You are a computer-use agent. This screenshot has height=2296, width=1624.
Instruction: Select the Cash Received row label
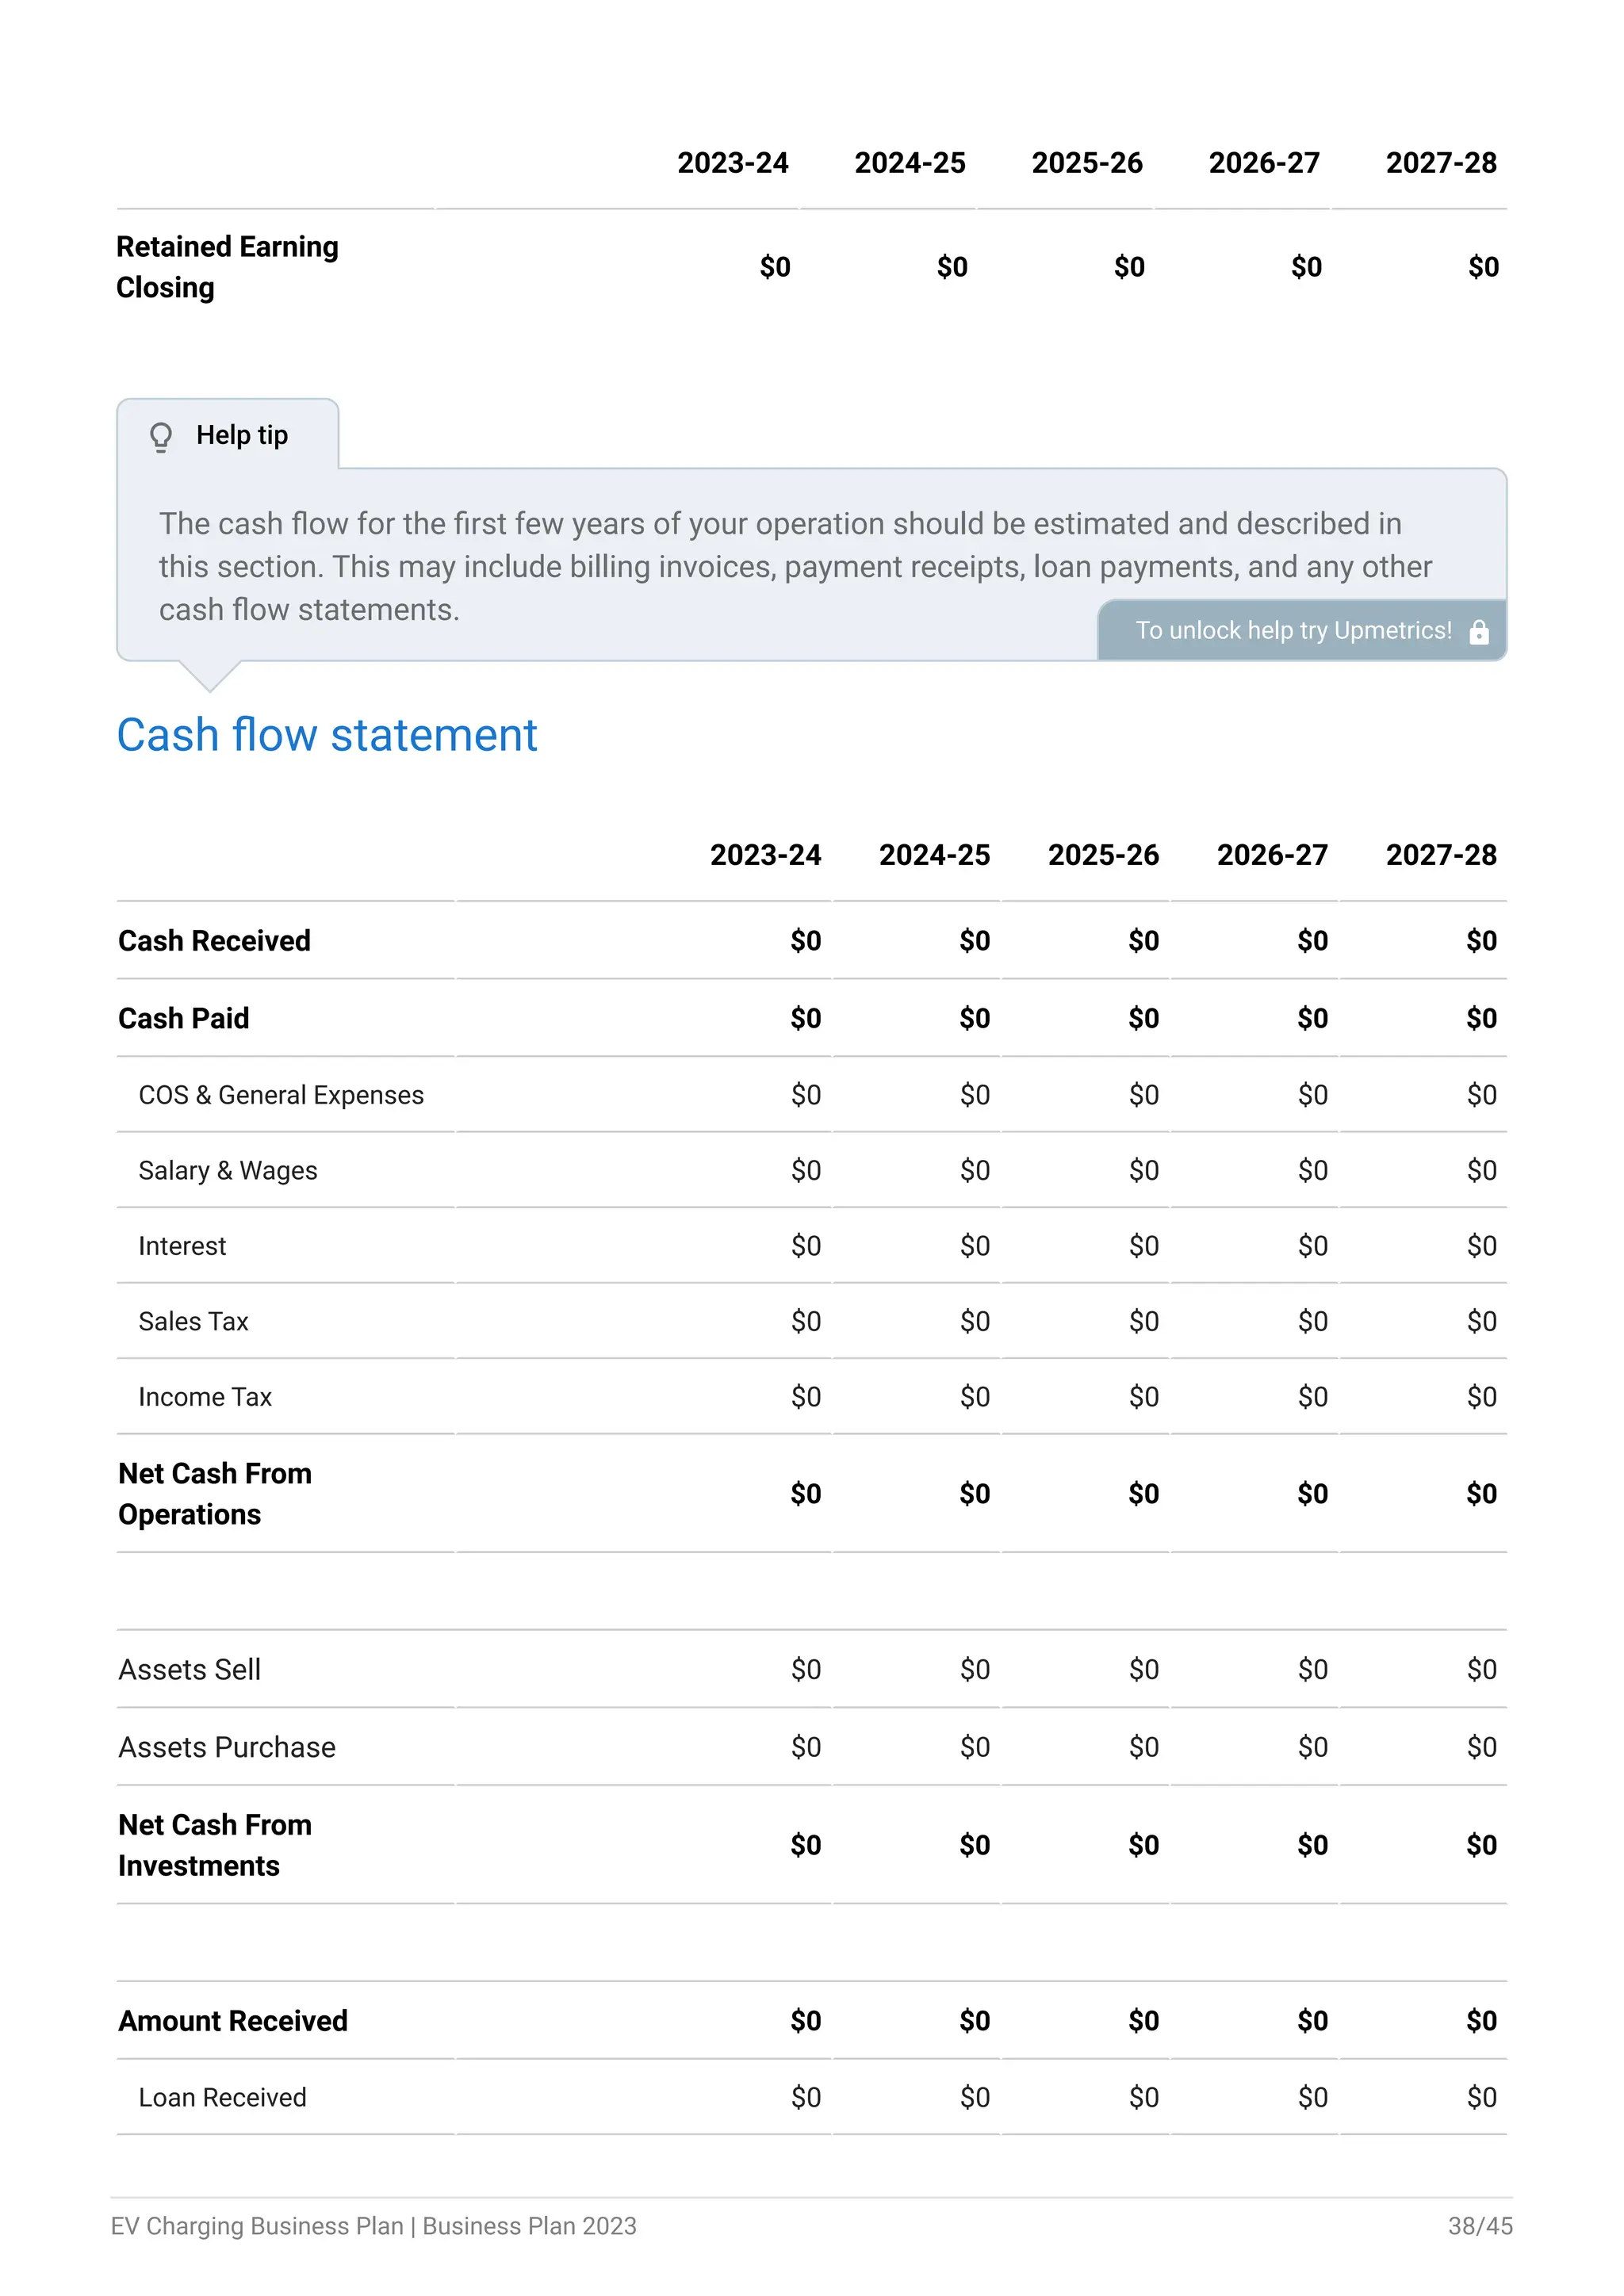point(214,941)
